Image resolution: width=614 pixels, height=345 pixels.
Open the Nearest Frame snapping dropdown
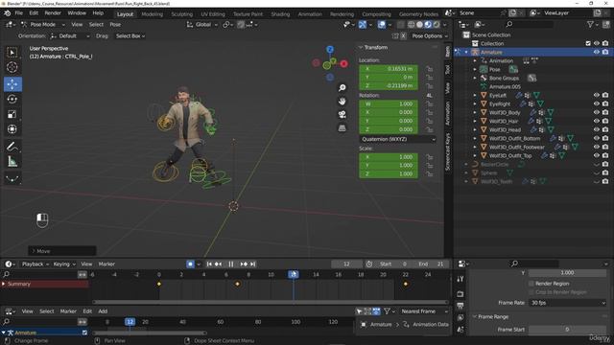pos(424,311)
